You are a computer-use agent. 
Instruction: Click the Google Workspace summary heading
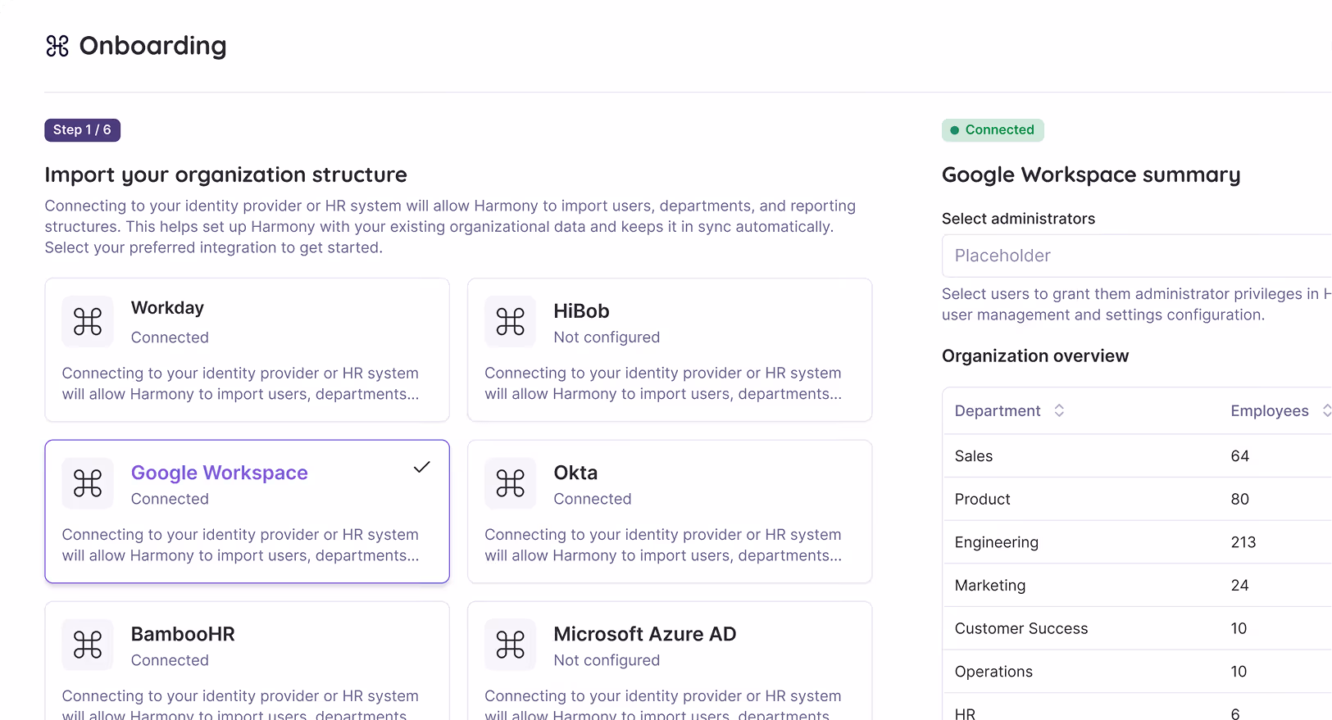[x=1091, y=174]
